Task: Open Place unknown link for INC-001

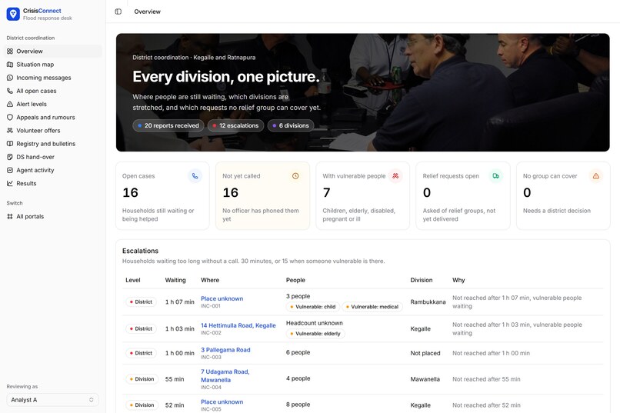Action: (222, 298)
